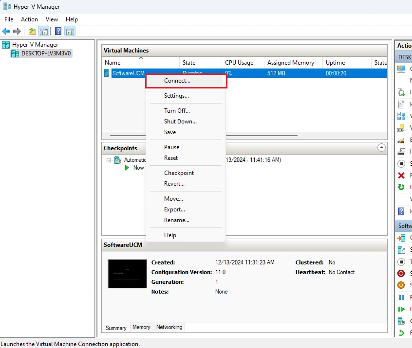Choose Connect... from the context menu
This screenshot has width=412, height=348.
[x=186, y=81]
